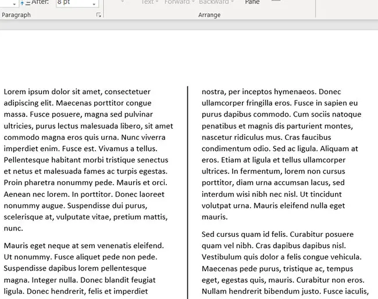Click the Spacing After stepper arrow
Screen dimensions: 378x299
94,3
